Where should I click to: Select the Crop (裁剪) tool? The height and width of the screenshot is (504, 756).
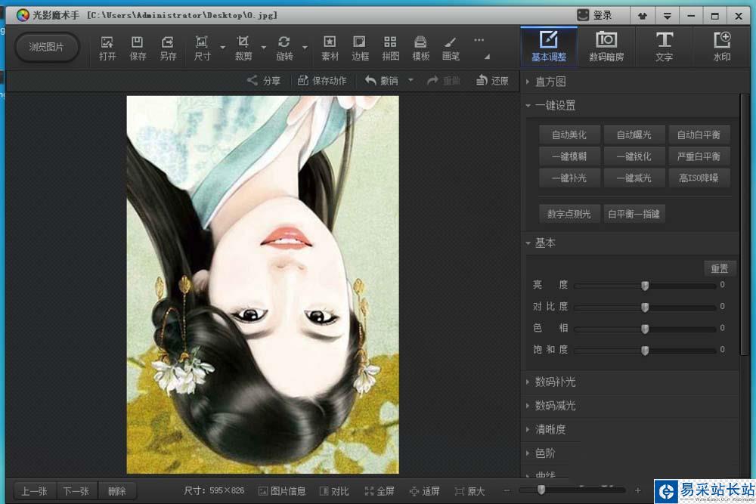click(x=243, y=48)
